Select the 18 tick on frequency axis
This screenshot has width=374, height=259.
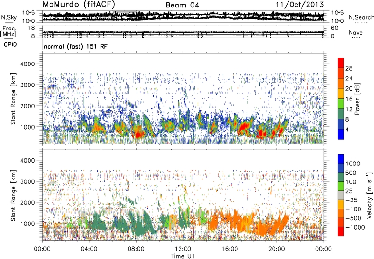tap(31, 28)
